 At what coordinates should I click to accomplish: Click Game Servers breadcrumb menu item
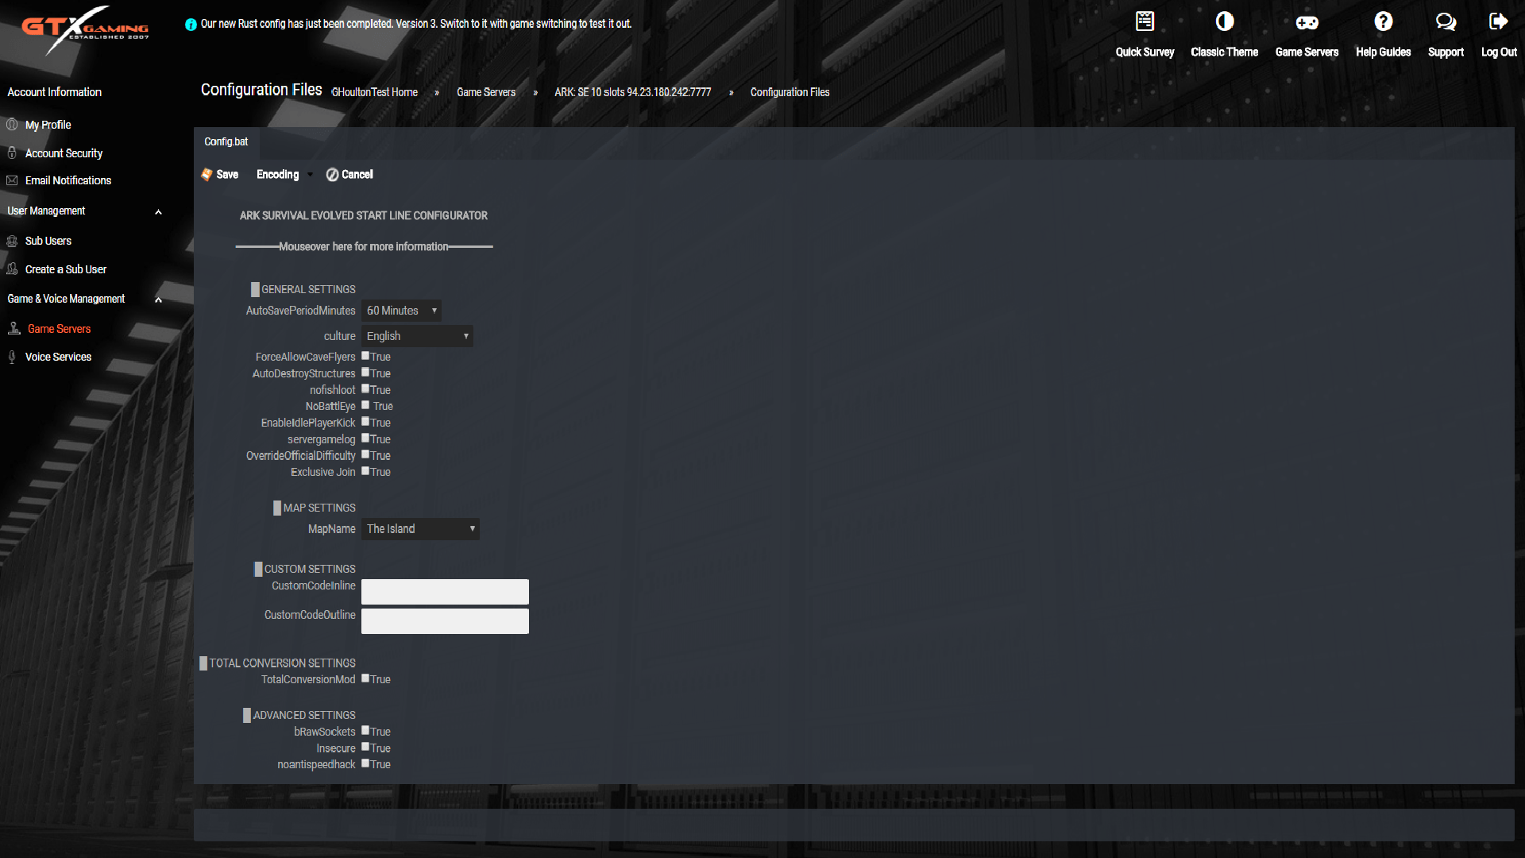485,92
